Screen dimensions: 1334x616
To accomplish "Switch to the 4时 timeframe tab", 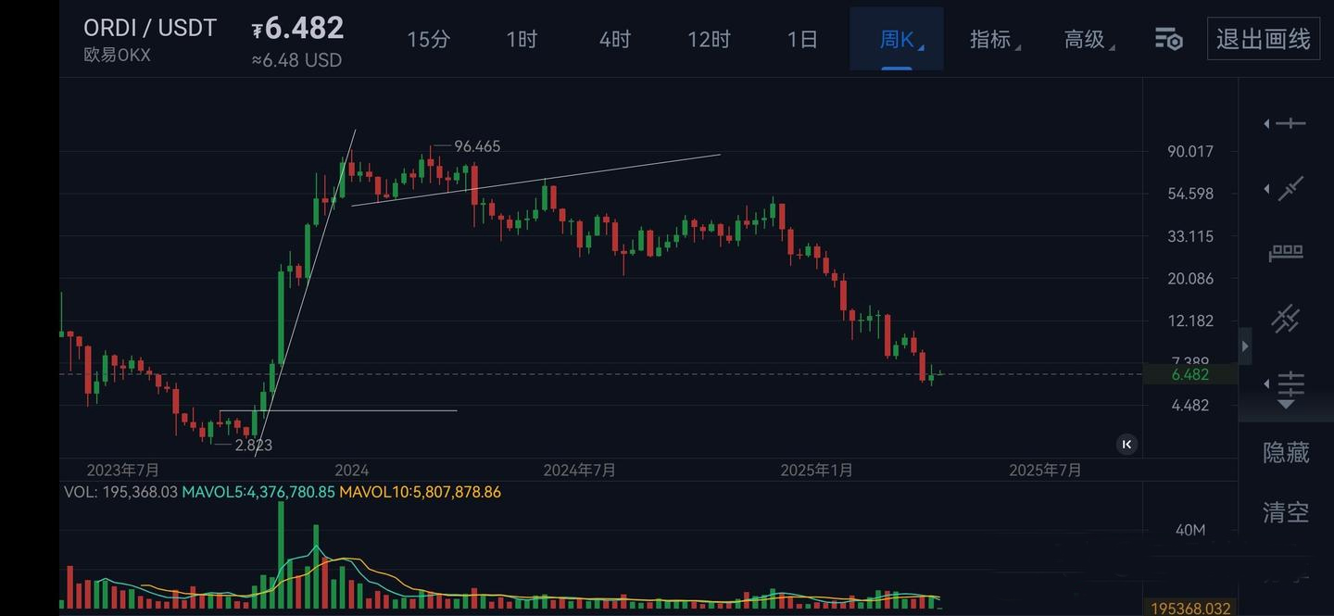I will 615,39.
